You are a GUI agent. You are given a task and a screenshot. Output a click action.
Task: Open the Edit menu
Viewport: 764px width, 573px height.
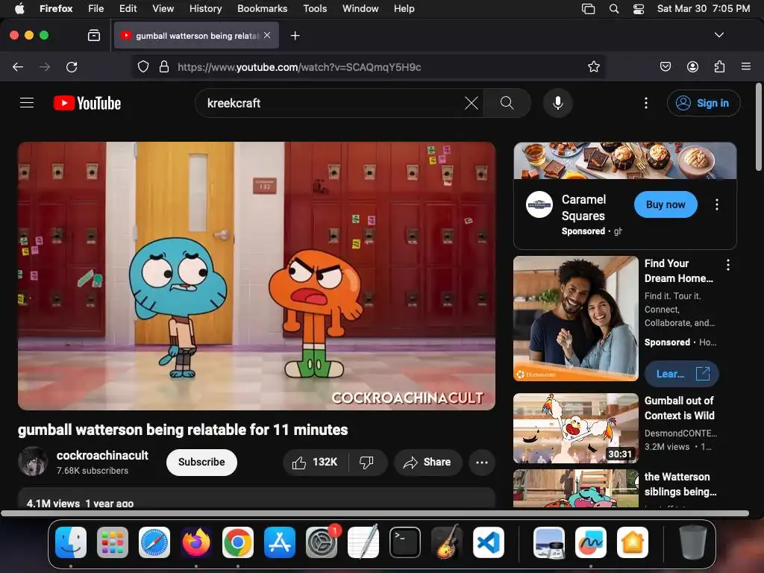click(x=128, y=8)
